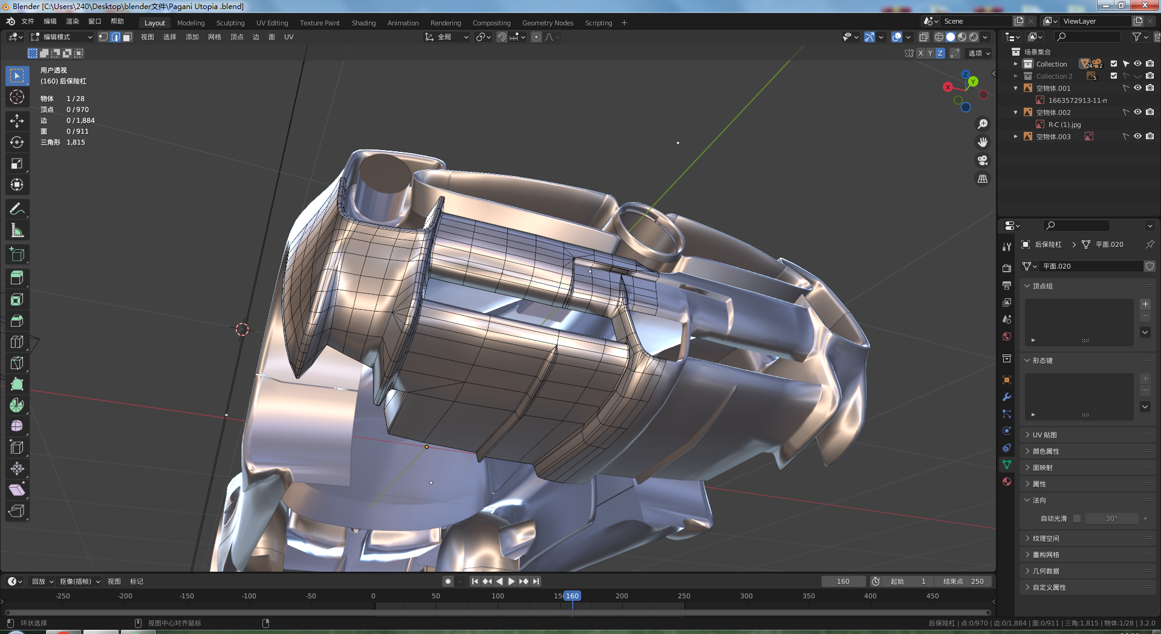Select the Knife tool
Screen dimensions: 1161x634
click(17, 363)
